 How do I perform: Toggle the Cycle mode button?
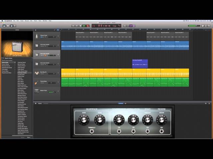point(124,26)
